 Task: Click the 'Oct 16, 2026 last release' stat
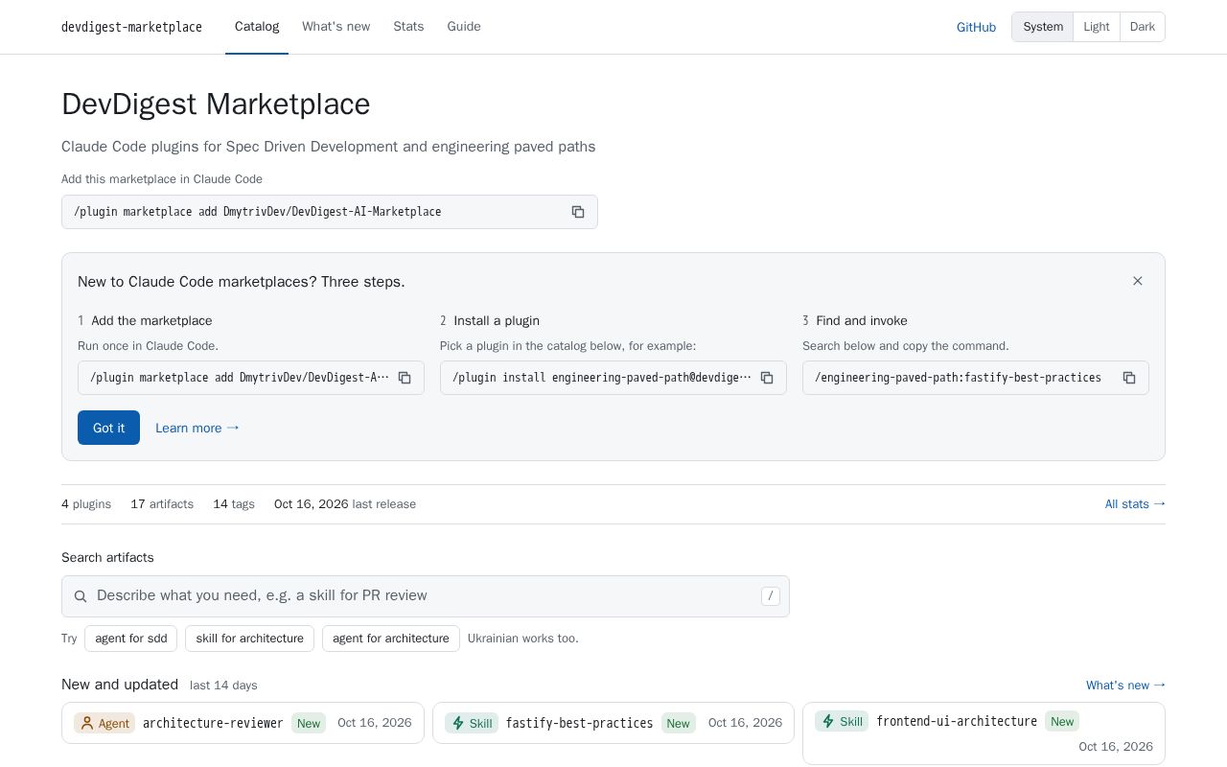[x=345, y=504]
